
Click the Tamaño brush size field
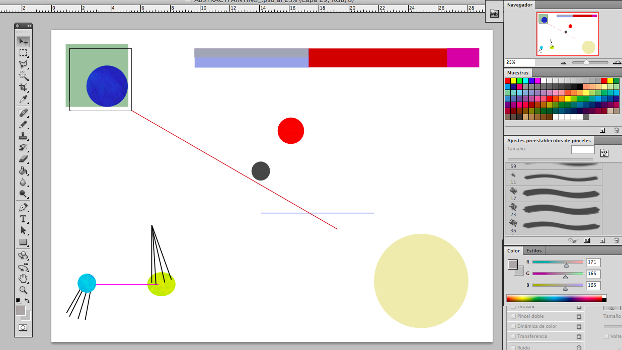[x=583, y=150]
